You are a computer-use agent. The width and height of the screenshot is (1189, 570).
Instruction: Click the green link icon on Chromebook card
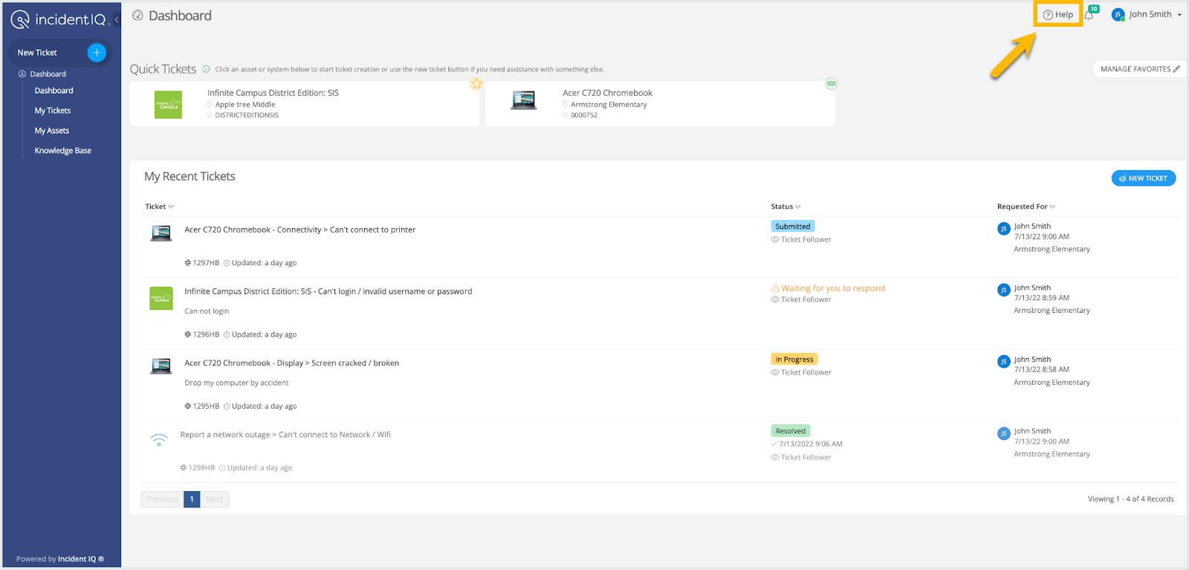832,84
